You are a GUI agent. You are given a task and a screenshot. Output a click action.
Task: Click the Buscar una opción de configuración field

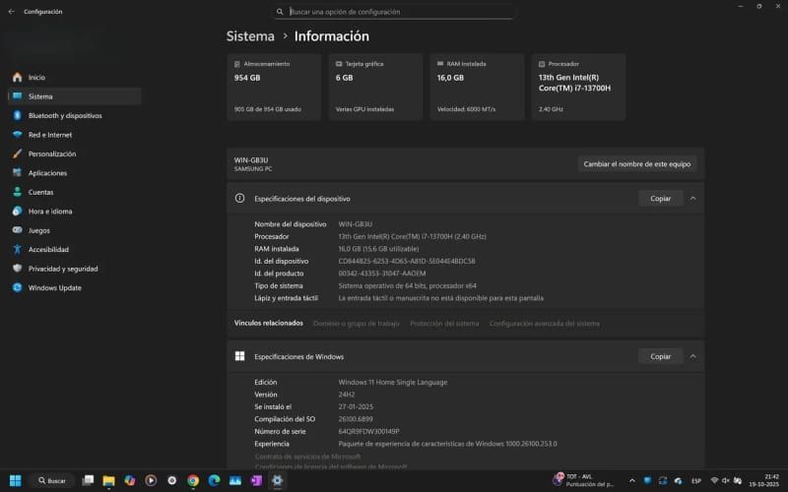pos(395,12)
